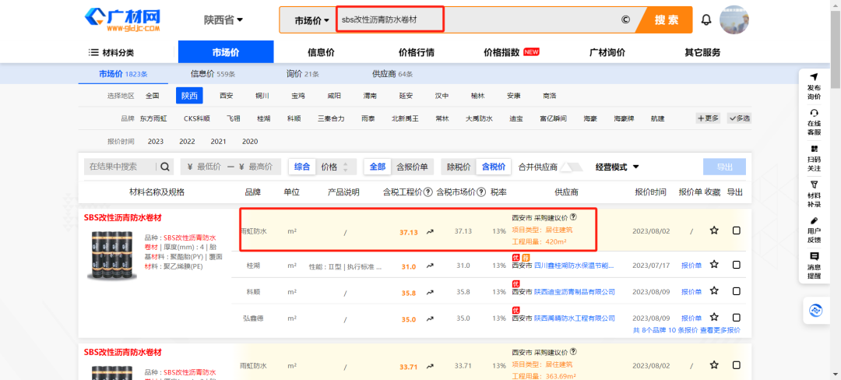This screenshot has width=841, height=380.
Task: Open 材料补录 sidebar item
Action: 814,194
